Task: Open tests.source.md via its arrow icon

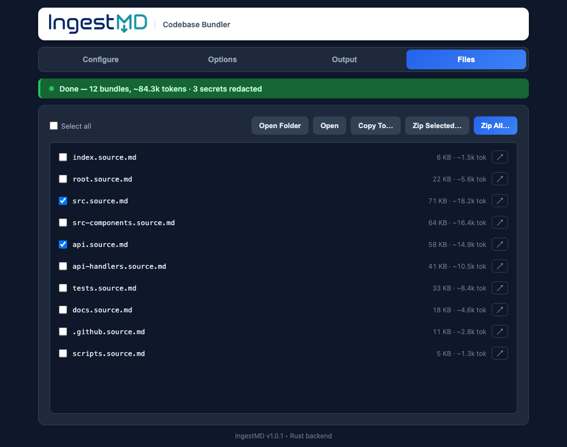Action: [x=500, y=288]
